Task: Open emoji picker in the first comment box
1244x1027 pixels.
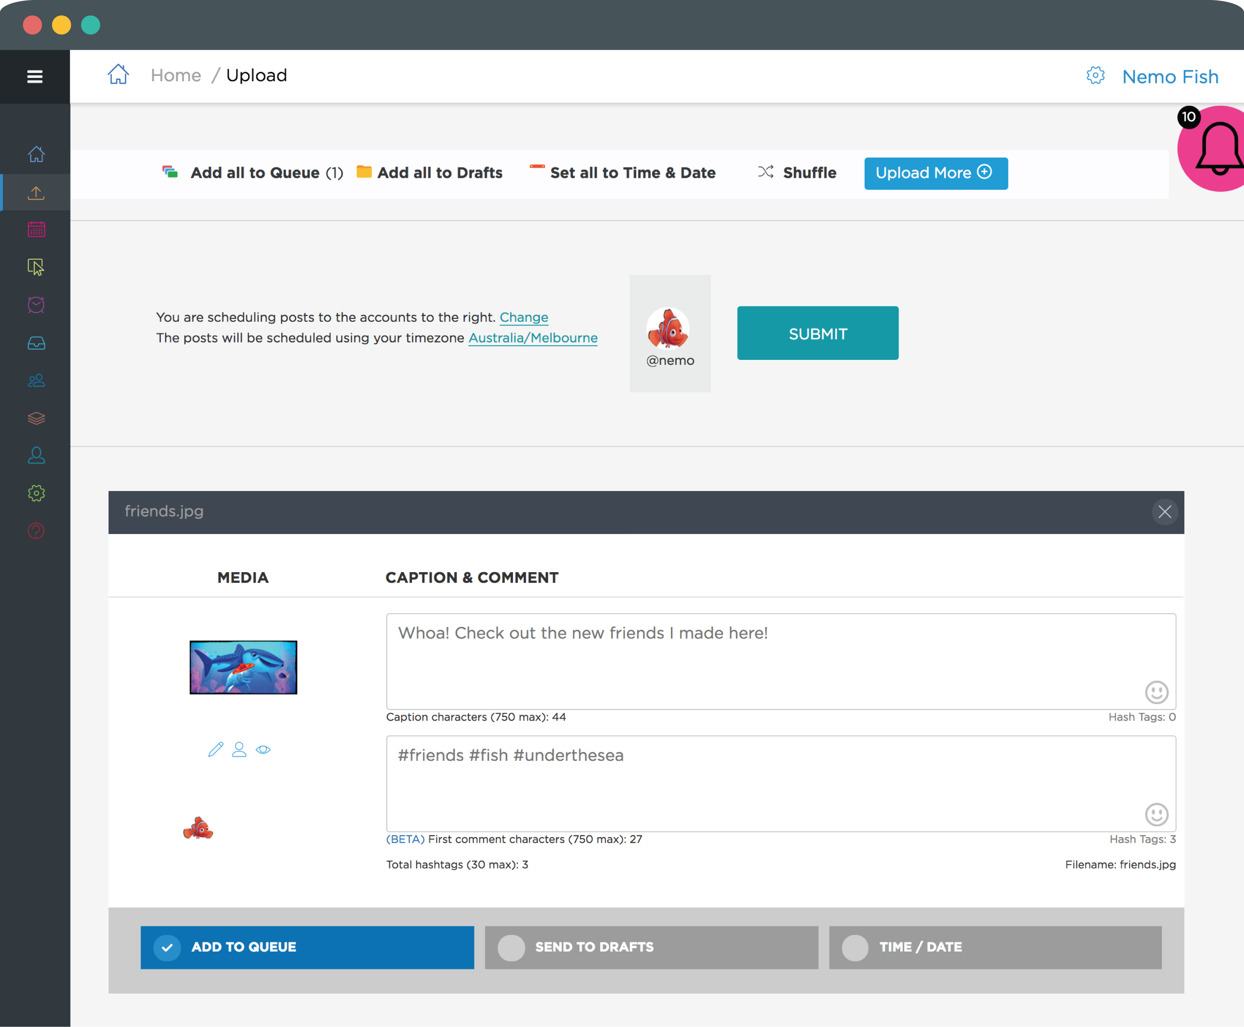Action: click(x=1157, y=815)
